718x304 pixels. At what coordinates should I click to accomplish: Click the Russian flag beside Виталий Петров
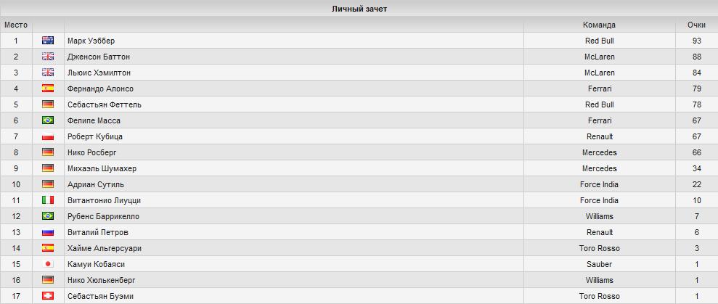[48, 232]
